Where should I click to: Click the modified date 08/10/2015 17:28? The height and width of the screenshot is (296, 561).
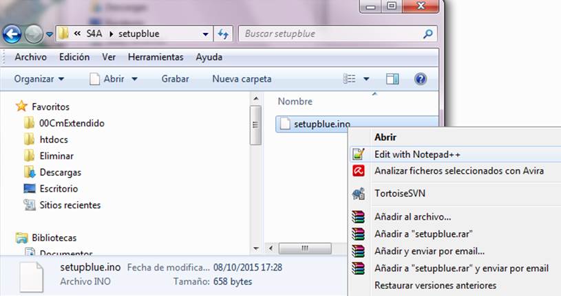[x=248, y=267]
